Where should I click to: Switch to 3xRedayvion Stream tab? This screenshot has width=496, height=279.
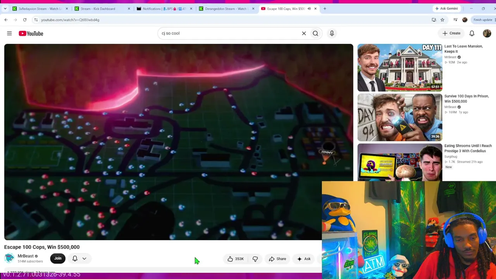(x=40, y=9)
